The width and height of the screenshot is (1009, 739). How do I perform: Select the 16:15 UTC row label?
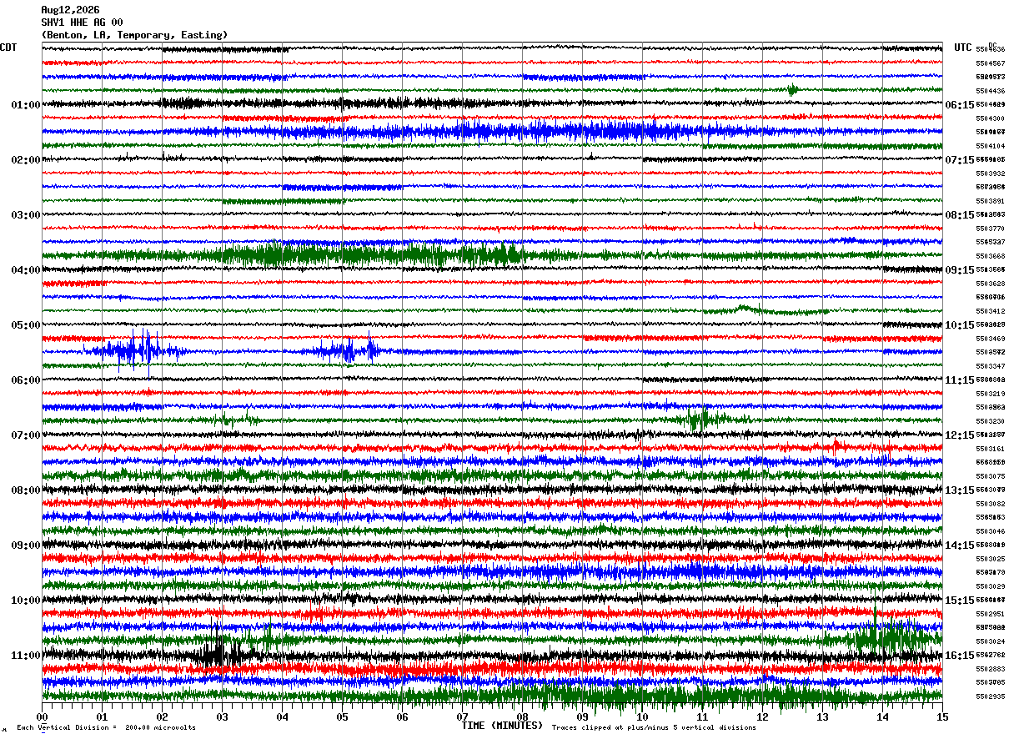click(x=959, y=656)
